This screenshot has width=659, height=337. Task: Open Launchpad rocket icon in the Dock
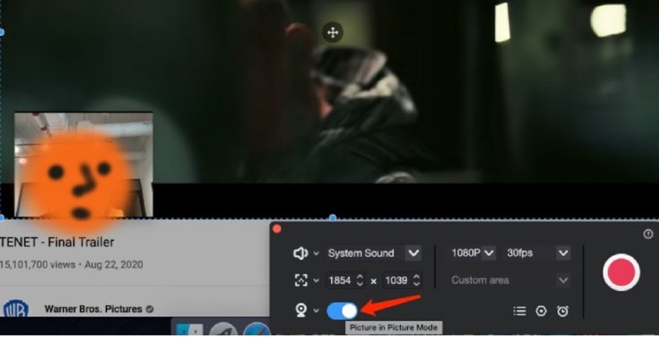click(224, 329)
